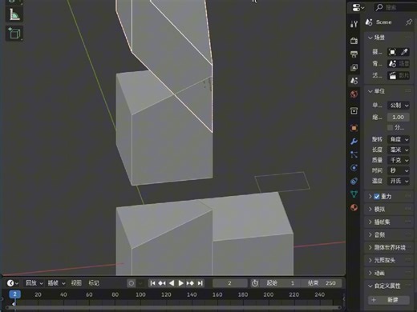Expand the 重力 gravity panel
Screen dimensions: 417x312
(370, 197)
